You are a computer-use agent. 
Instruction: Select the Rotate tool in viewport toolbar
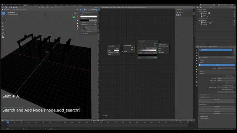point(3,23)
